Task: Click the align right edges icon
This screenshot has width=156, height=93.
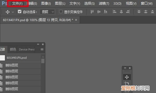Action: [x=128, y=12]
